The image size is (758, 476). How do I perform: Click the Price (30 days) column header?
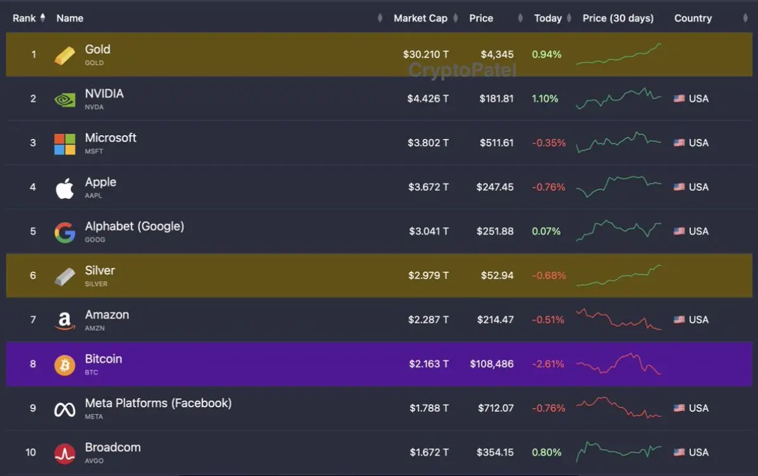618,18
